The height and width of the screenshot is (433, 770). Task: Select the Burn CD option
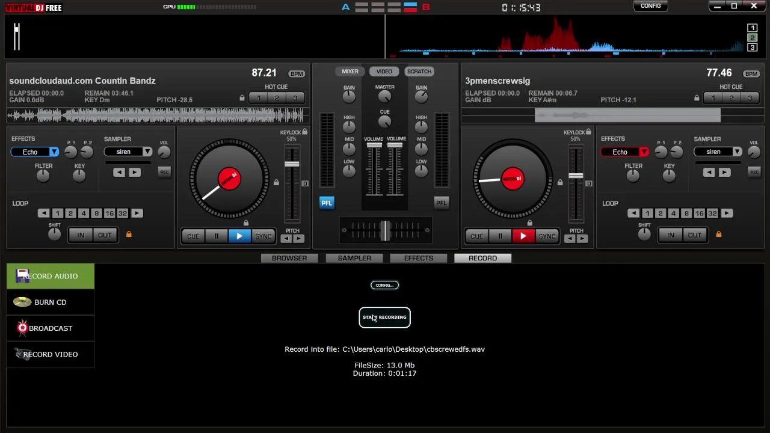[x=51, y=302]
